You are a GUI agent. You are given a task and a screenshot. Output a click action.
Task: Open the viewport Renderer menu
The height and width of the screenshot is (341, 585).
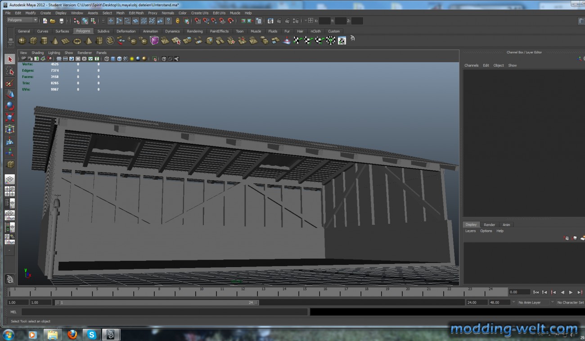pyautogui.click(x=85, y=53)
